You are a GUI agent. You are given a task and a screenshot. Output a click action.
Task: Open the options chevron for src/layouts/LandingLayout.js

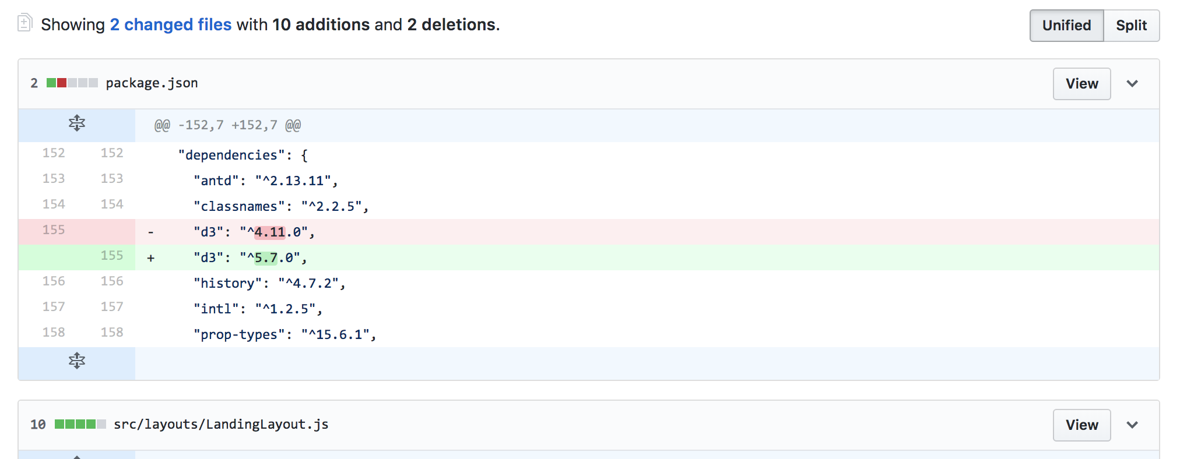[1133, 425]
